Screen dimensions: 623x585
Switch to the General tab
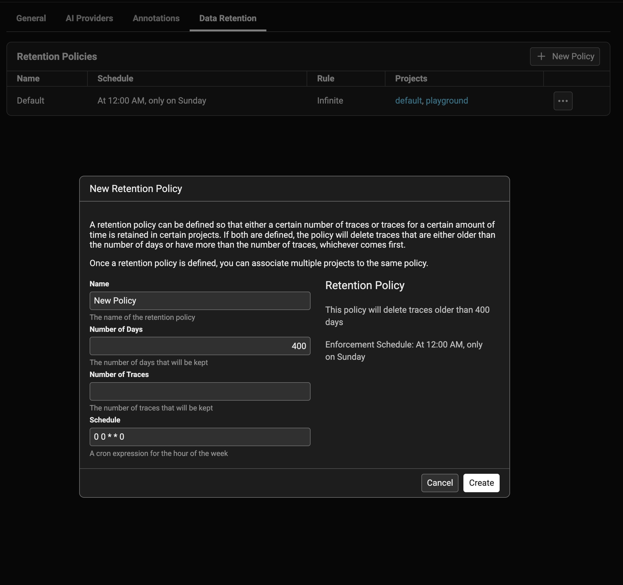click(x=31, y=18)
